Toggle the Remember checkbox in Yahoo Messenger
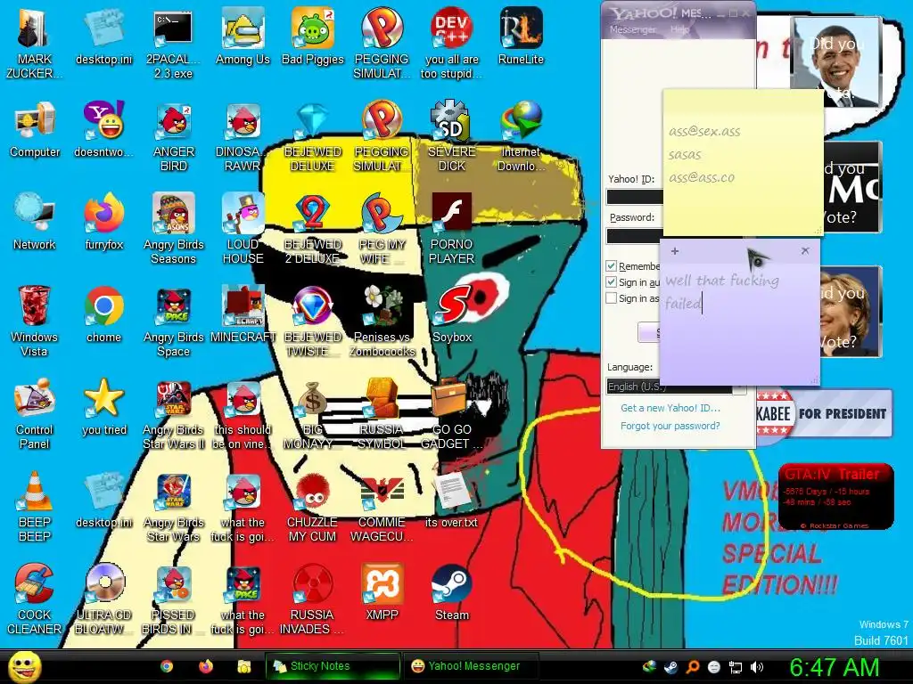The image size is (913, 684). [612, 265]
